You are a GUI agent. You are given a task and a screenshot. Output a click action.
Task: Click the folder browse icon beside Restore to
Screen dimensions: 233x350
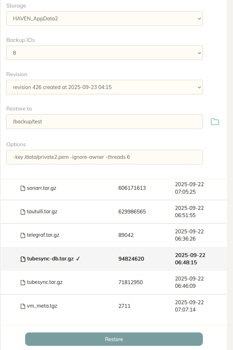pyautogui.click(x=215, y=122)
